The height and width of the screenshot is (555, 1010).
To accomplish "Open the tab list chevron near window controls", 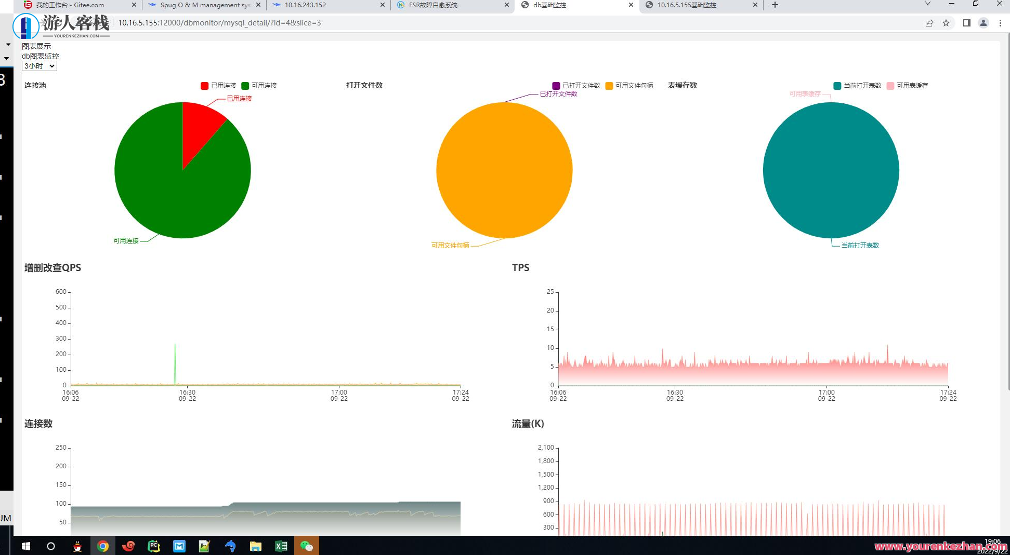I will pyautogui.click(x=927, y=5).
